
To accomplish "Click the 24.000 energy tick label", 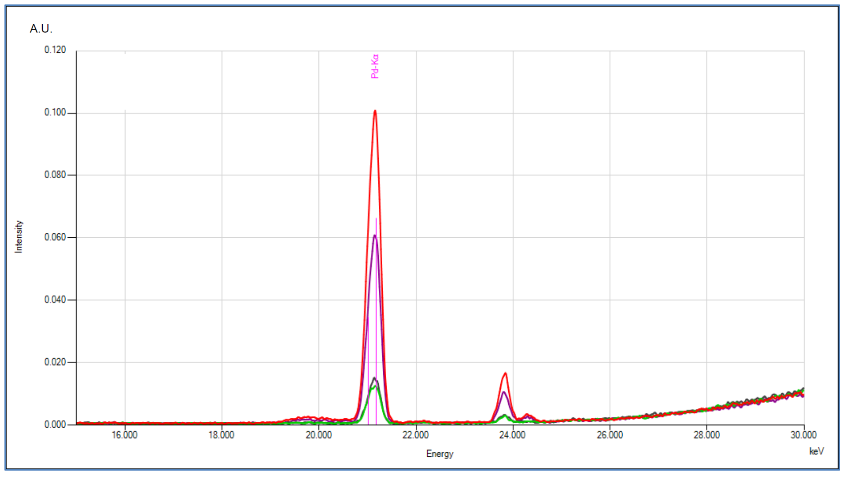I will tap(512, 435).
